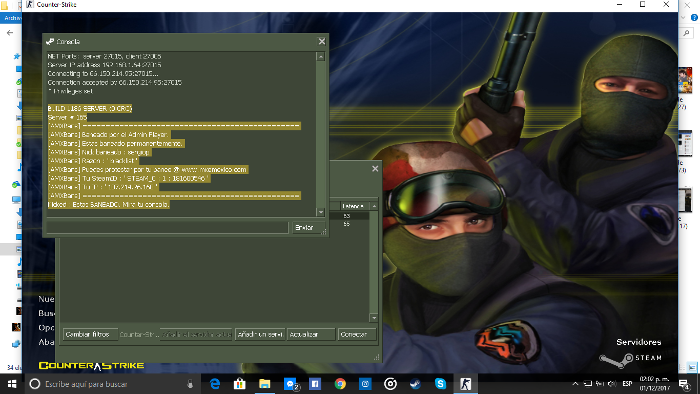This screenshot has height=394, width=700.
Task: Click the Conectar button
Action: point(357,334)
